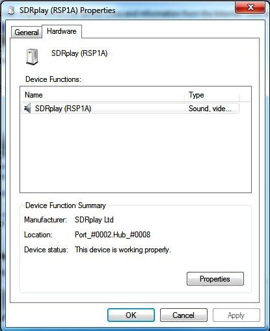Click the speaker icon in device list
Screen dimensions: 270x331
pyautogui.click(x=27, y=108)
